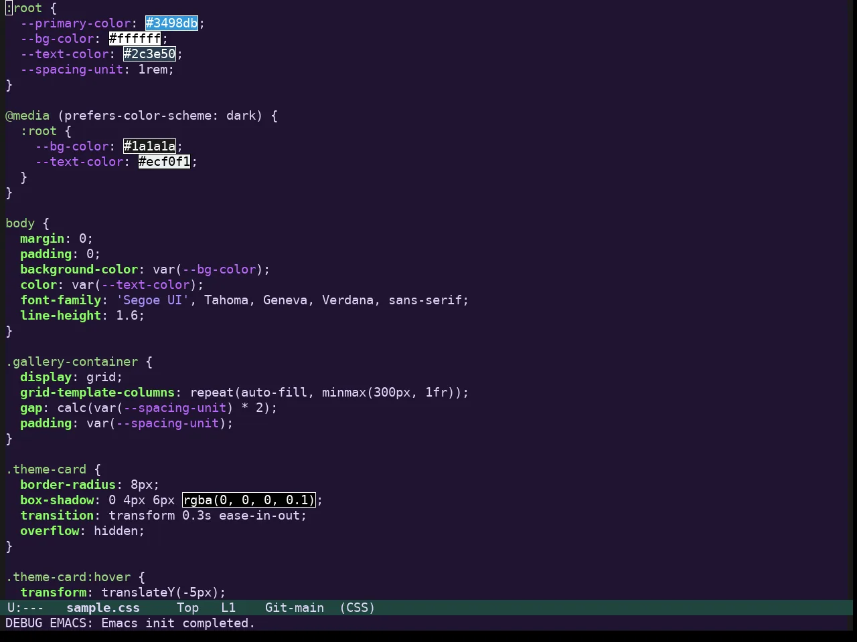Click the line-height property

click(61, 316)
